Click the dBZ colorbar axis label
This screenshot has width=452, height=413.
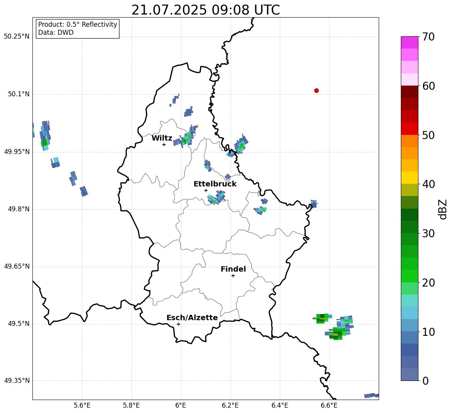[x=443, y=209]
